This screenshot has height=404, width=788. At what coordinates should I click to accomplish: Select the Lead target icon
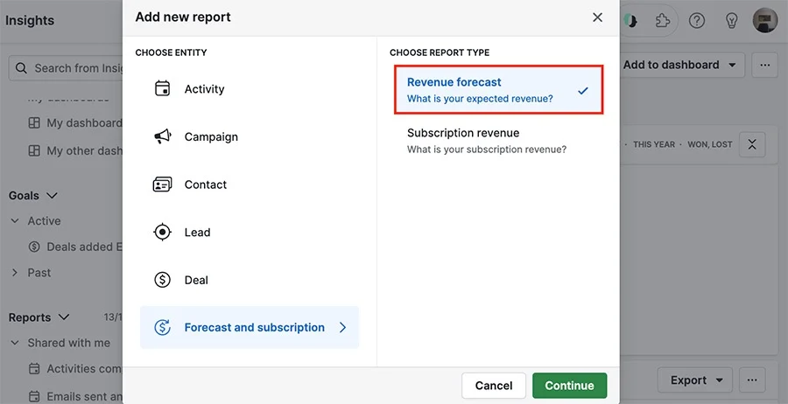click(162, 233)
